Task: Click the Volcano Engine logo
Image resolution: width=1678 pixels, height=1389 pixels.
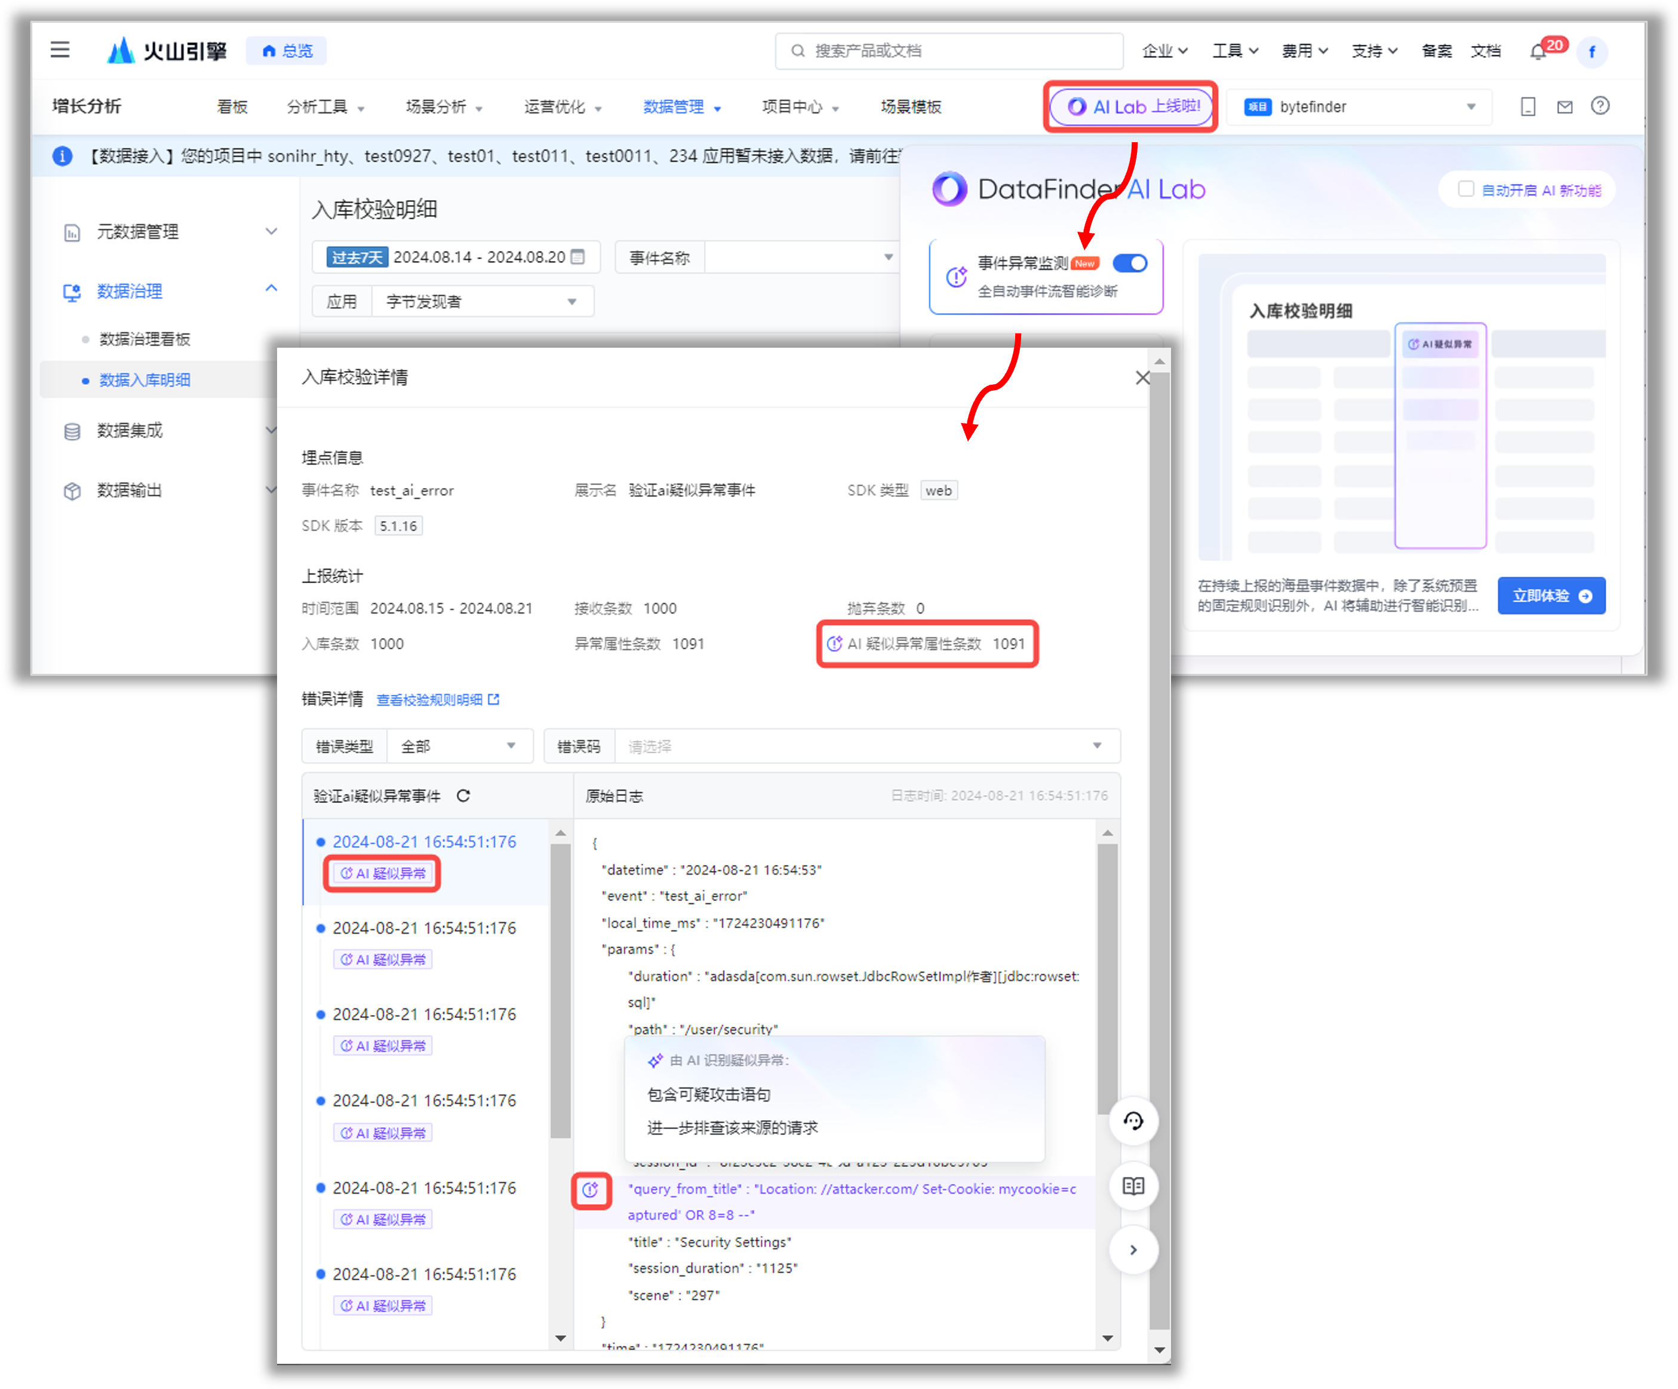Action: tap(167, 51)
